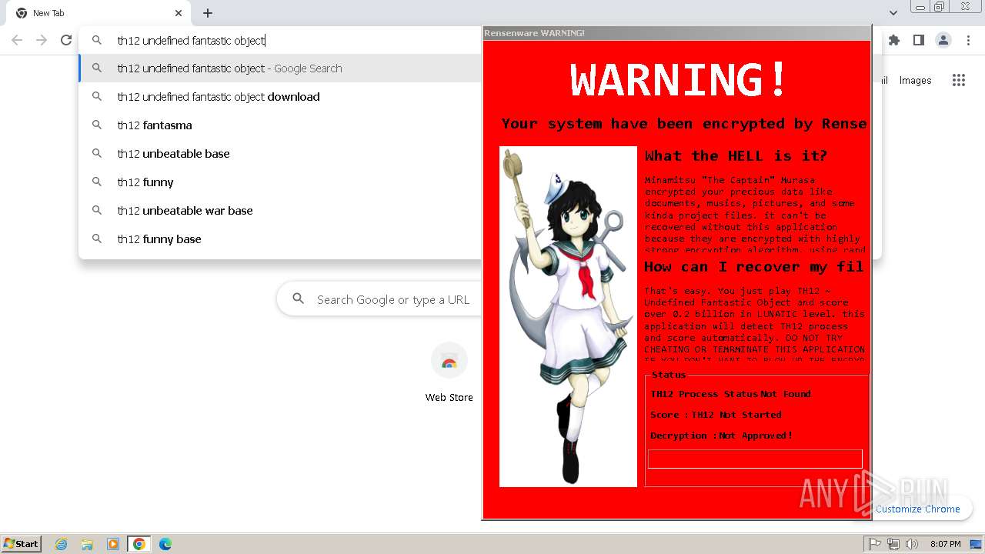
Task: Launch Internet Explorer from the taskbar
Action: 62,544
